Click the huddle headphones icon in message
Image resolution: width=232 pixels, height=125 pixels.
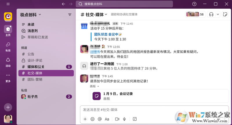pyautogui.click(x=84, y=66)
